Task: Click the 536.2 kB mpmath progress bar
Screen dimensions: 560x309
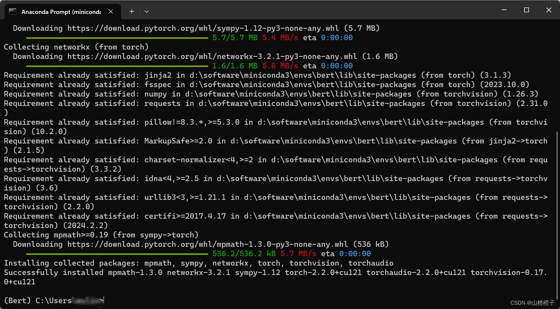Action: click(117, 254)
